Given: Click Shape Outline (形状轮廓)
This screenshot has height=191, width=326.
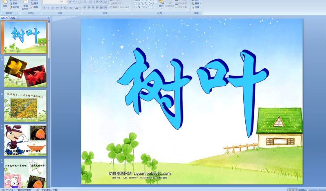Looking at the screenshot, I should click(182, 3).
